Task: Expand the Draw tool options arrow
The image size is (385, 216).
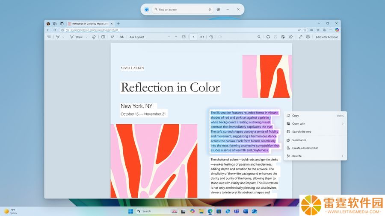Action: 86,37
